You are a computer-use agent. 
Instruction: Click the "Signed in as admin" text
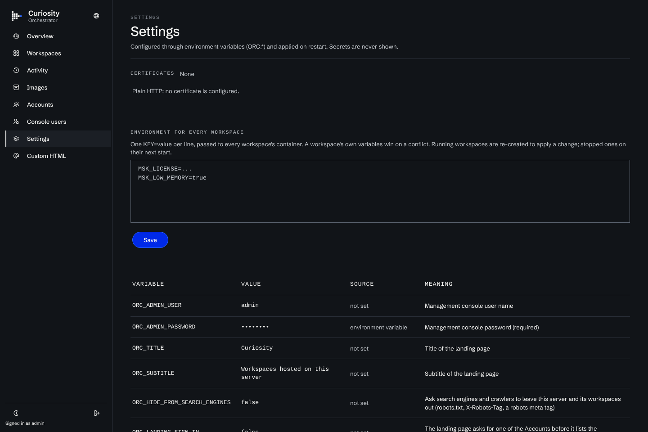click(x=25, y=423)
